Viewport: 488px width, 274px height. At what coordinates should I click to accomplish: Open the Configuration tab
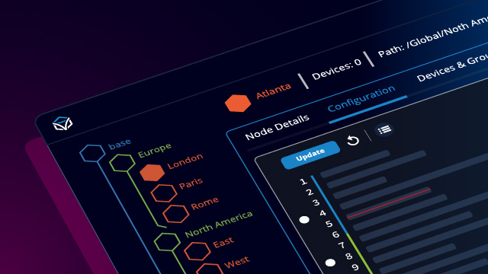pos(361,98)
